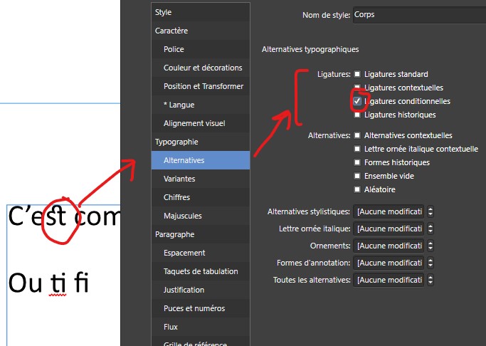
Task: Select the Style category in sidebar
Action: coord(201,12)
